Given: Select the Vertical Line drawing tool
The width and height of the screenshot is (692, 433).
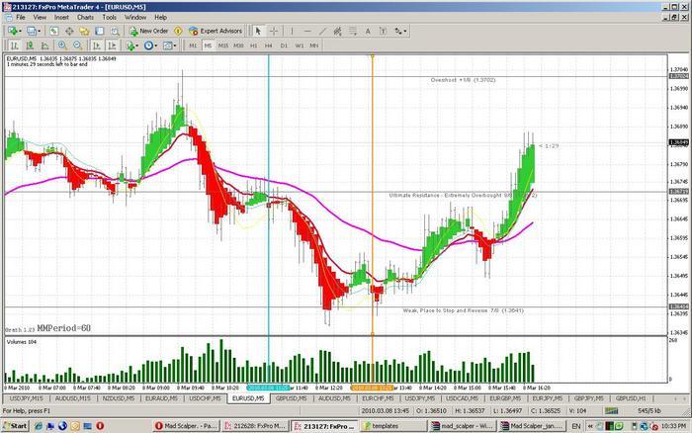Looking at the screenshot, I should [292, 31].
